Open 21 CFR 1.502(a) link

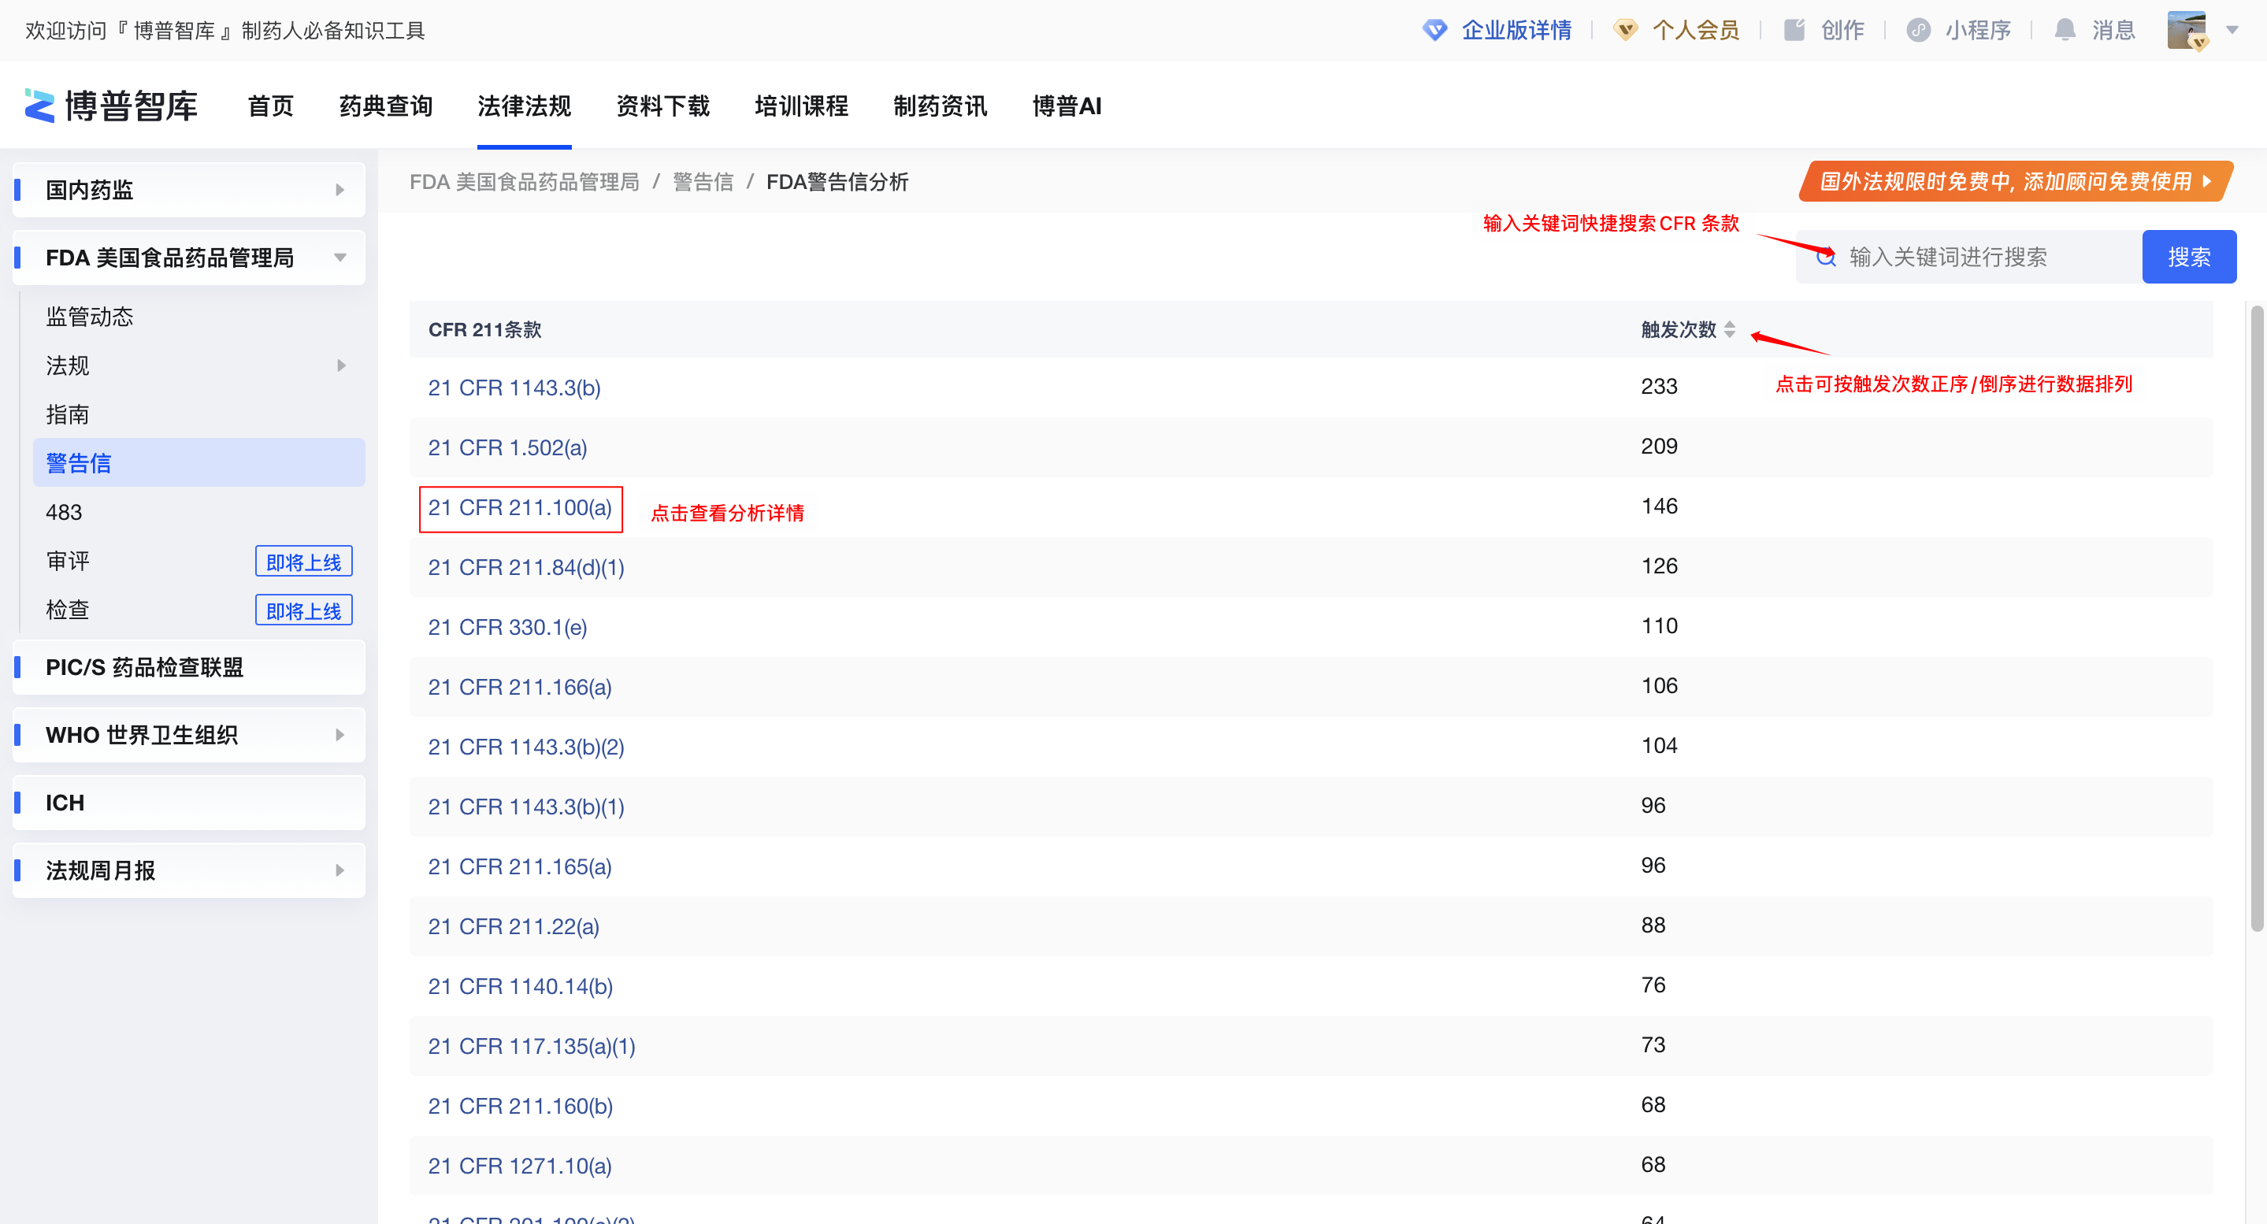click(x=507, y=447)
